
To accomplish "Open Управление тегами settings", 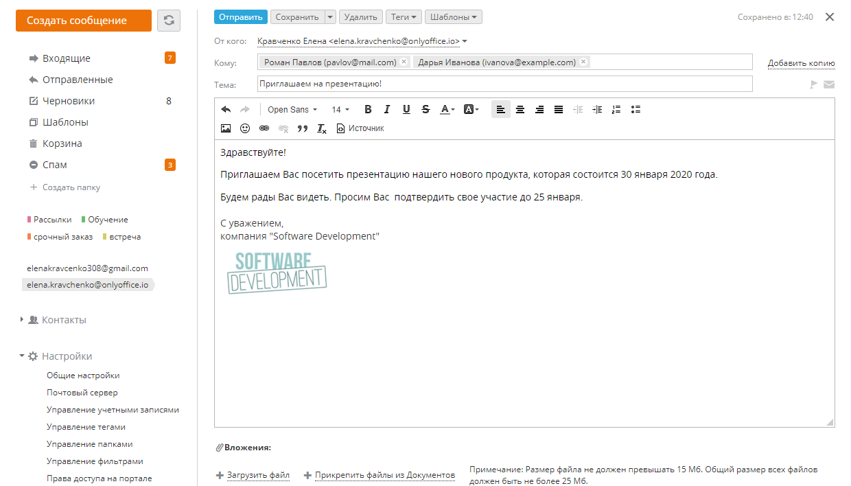I will pyautogui.click(x=86, y=427).
